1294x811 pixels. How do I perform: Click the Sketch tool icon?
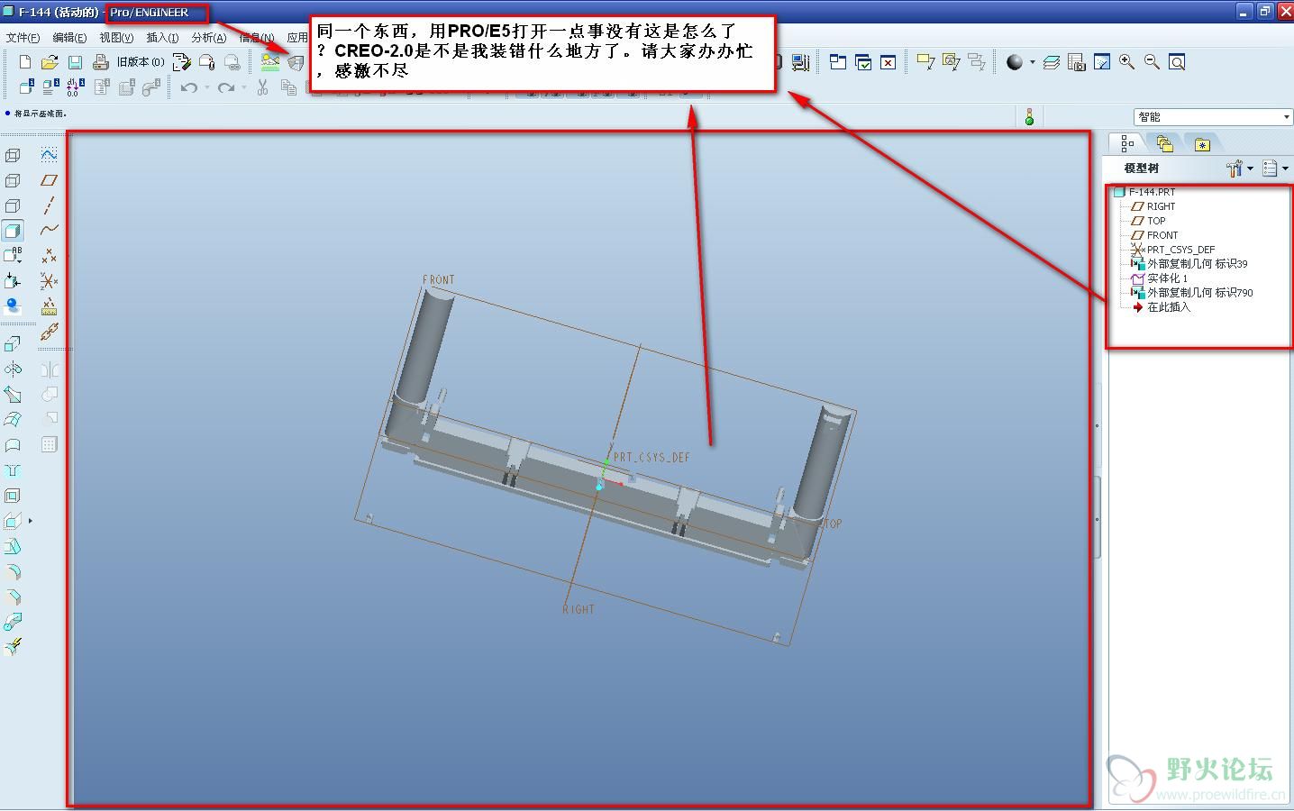[x=49, y=155]
